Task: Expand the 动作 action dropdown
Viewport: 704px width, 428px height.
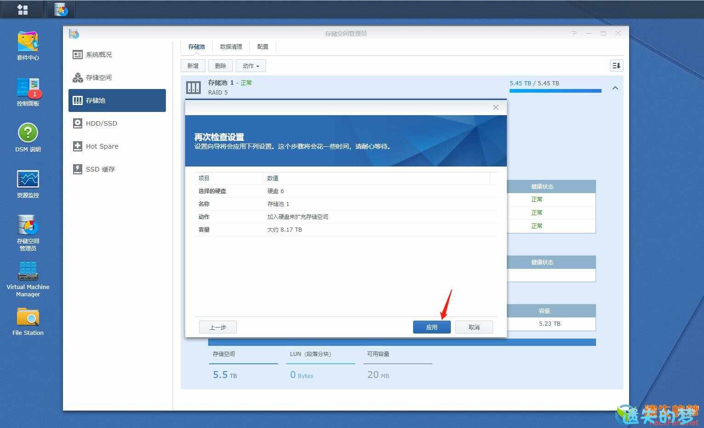Action: (250, 66)
